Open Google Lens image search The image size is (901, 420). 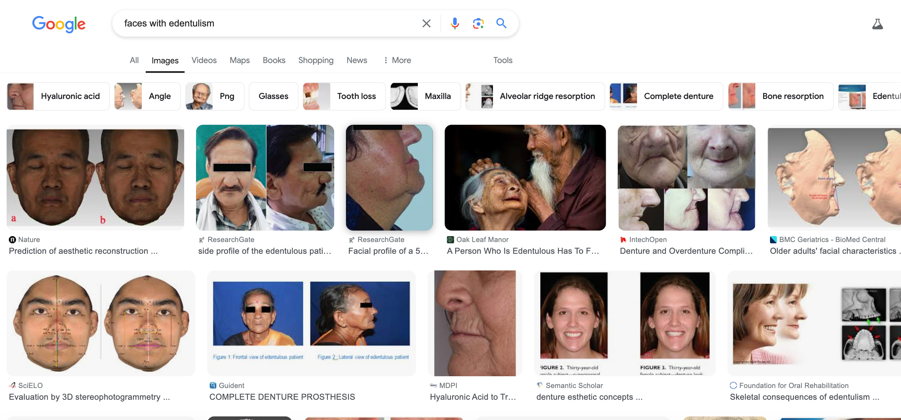pyautogui.click(x=478, y=23)
